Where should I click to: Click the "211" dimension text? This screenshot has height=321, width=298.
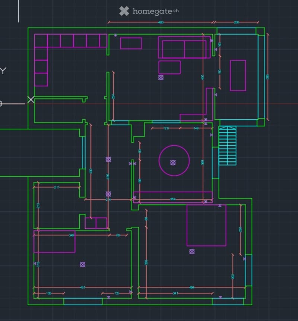coord(57,187)
